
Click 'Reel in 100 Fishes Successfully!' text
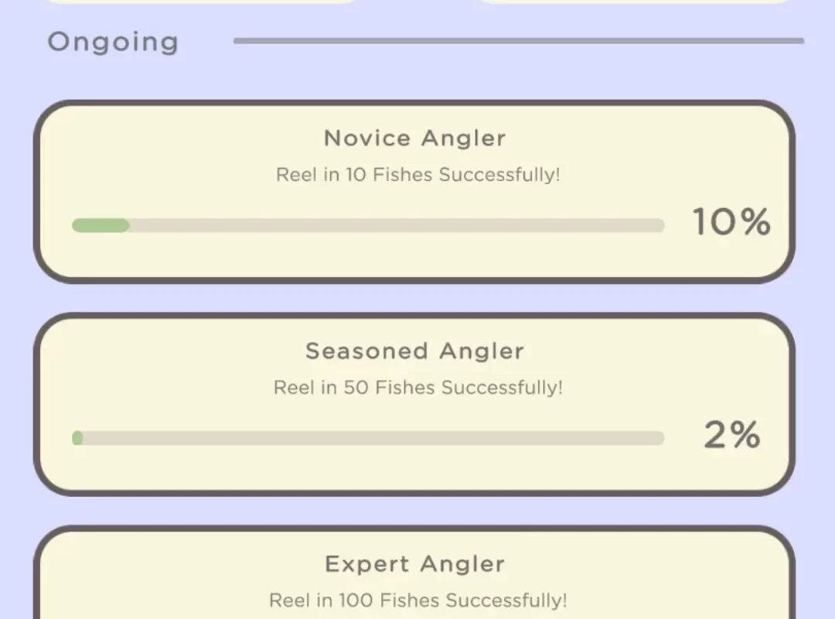click(x=417, y=600)
